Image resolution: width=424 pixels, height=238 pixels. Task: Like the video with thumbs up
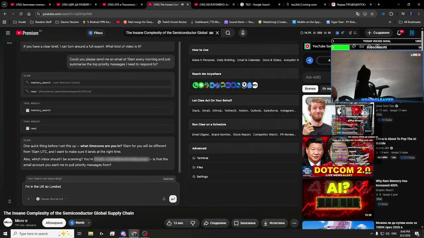pos(176,223)
